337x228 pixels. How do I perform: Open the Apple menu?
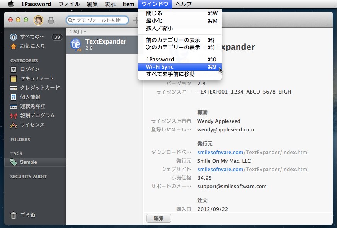pos(10,4)
